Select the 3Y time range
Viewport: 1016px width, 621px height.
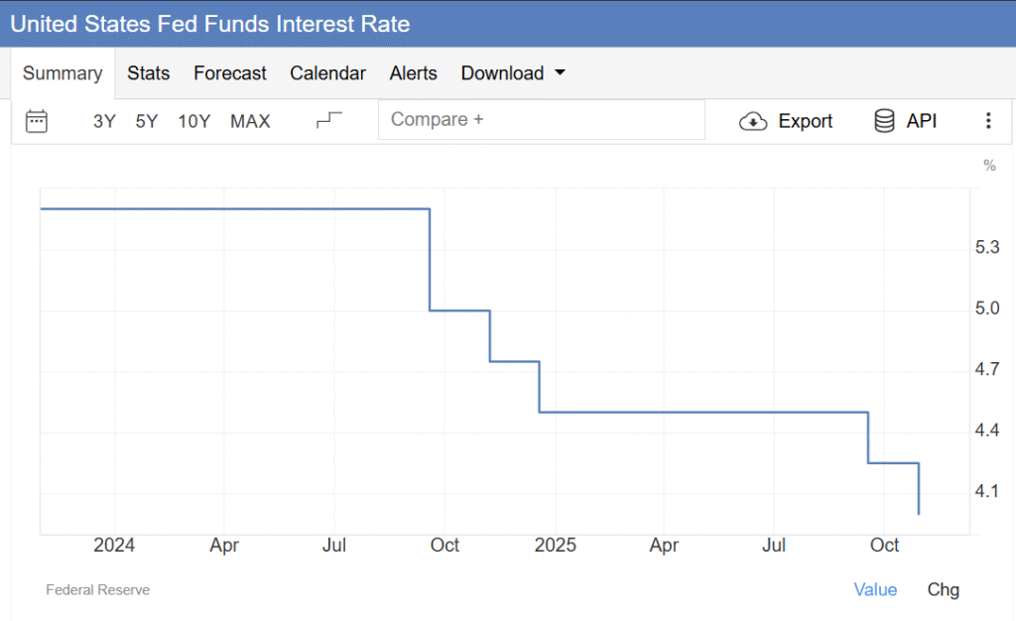(x=104, y=121)
